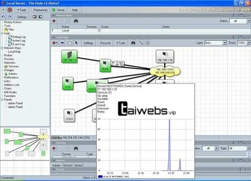
Task: Click the Discover button
Action: coord(105,43)
